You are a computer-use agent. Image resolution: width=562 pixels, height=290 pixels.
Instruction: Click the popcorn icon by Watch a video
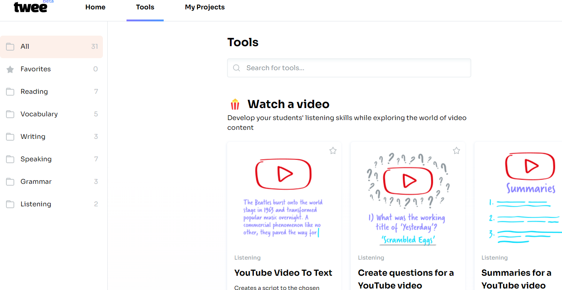point(235,104)
